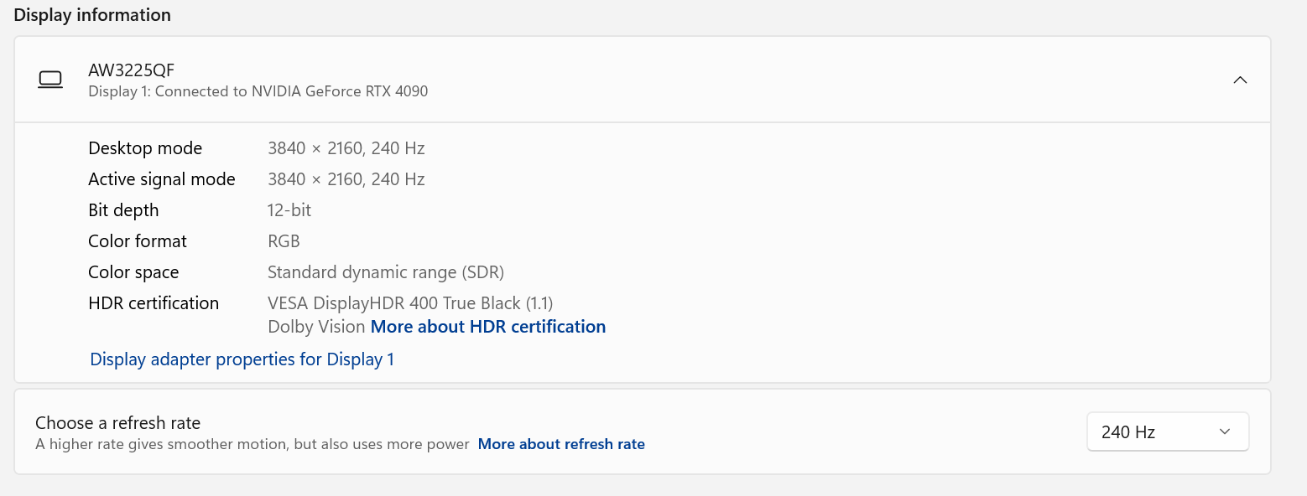Click the Display information section heading
The image size is (1307, 496).
[x=92, y=15]
